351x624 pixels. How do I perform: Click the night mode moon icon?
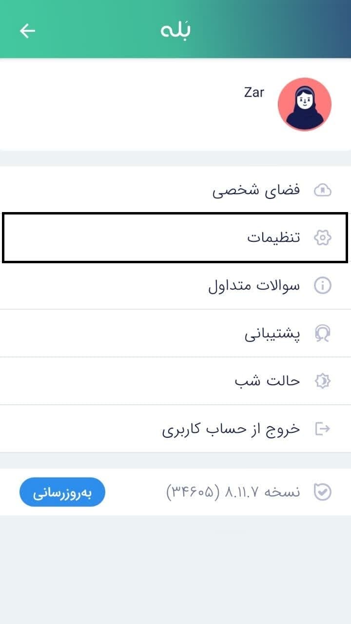pyautogui.click(x=322, y=381)
